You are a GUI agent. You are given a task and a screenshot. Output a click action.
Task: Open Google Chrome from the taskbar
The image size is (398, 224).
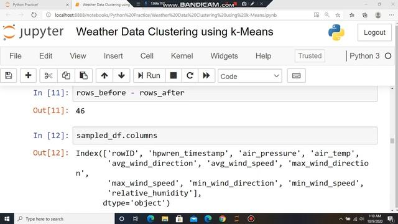pos(223,218)
